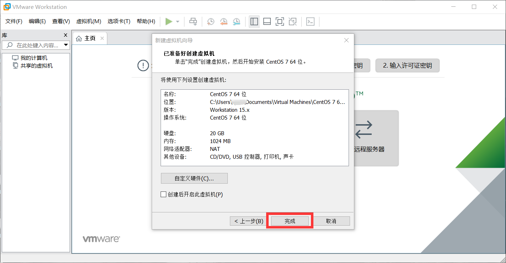The width and height of the screenshot is (506, 263).
Task: Click the take snapshot clock icon
Action: click(x=211, y=22)
